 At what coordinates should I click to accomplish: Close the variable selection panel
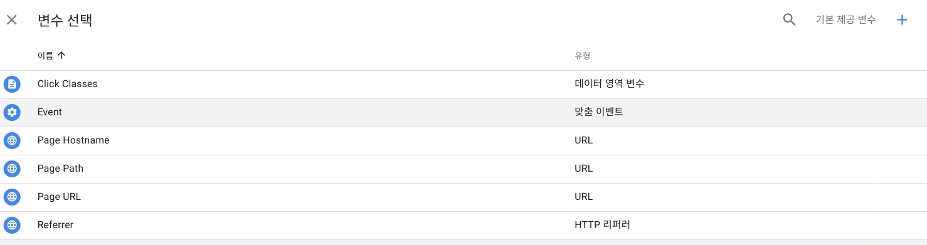pos(12,20)
